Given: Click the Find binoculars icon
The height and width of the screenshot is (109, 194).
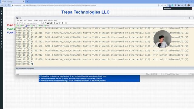Looking at the screenshot, I should (x=48, y=23).
